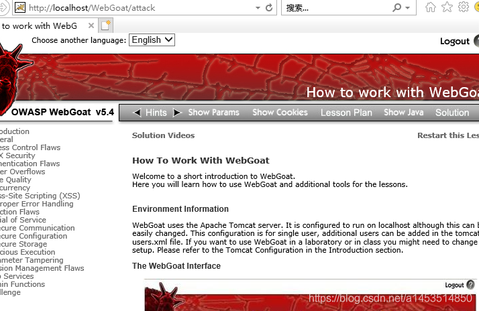Image resolution: width=479 pixels, height=311 pixels.
Task: Open Session Management Flaws category
Action: coord(42,268)
